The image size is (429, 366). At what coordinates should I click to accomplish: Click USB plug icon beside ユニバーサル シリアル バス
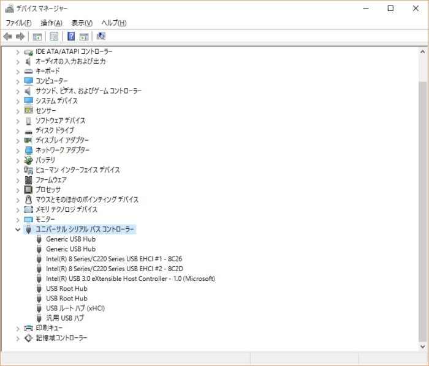click(x=28, y=230)
